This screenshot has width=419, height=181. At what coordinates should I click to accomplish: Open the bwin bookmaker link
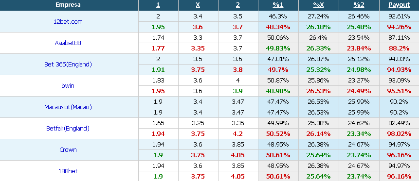68,85
